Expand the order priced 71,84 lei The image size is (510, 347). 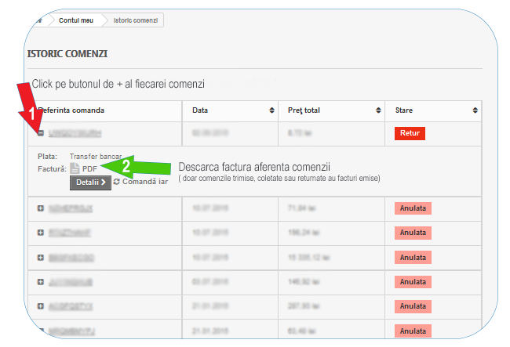[41, 208]
